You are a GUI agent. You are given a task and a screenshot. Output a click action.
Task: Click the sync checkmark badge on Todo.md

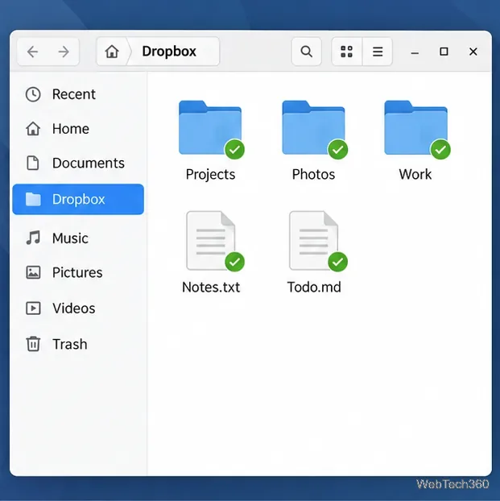point(337,262)
